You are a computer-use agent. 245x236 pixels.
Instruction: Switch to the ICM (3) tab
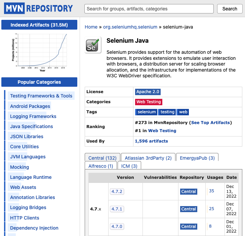[129, 166]
